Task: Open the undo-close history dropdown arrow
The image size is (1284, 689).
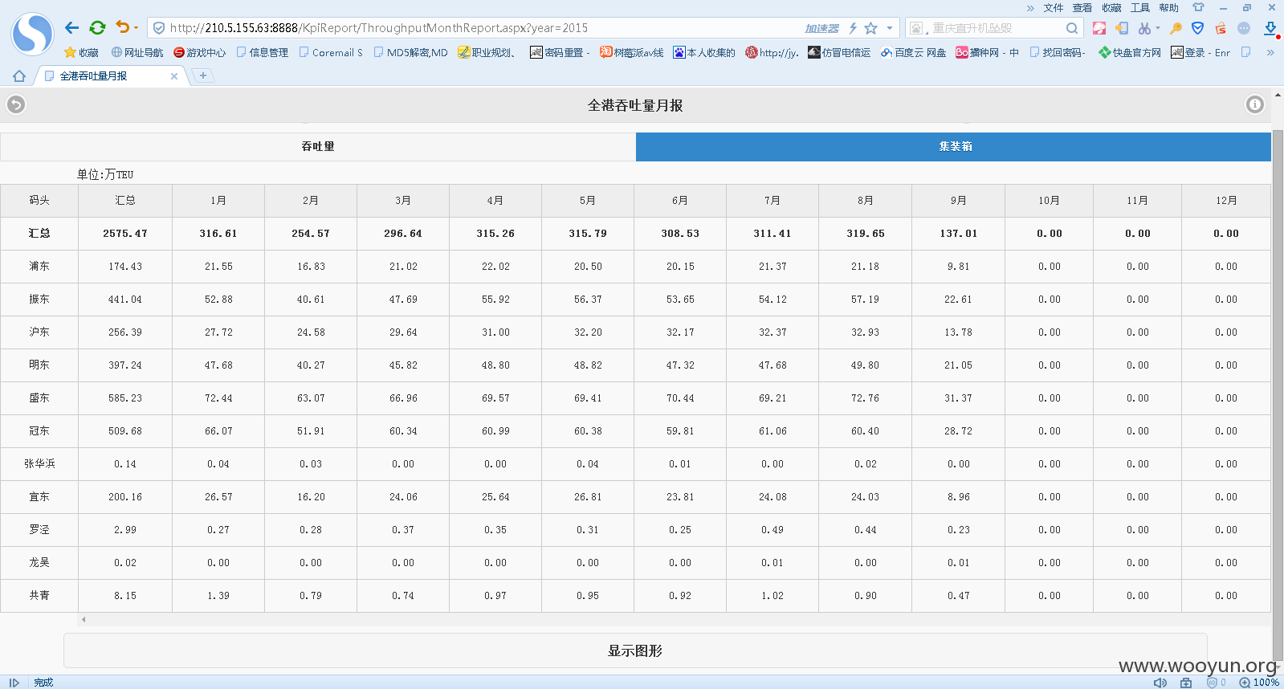Action: point(136,28)
